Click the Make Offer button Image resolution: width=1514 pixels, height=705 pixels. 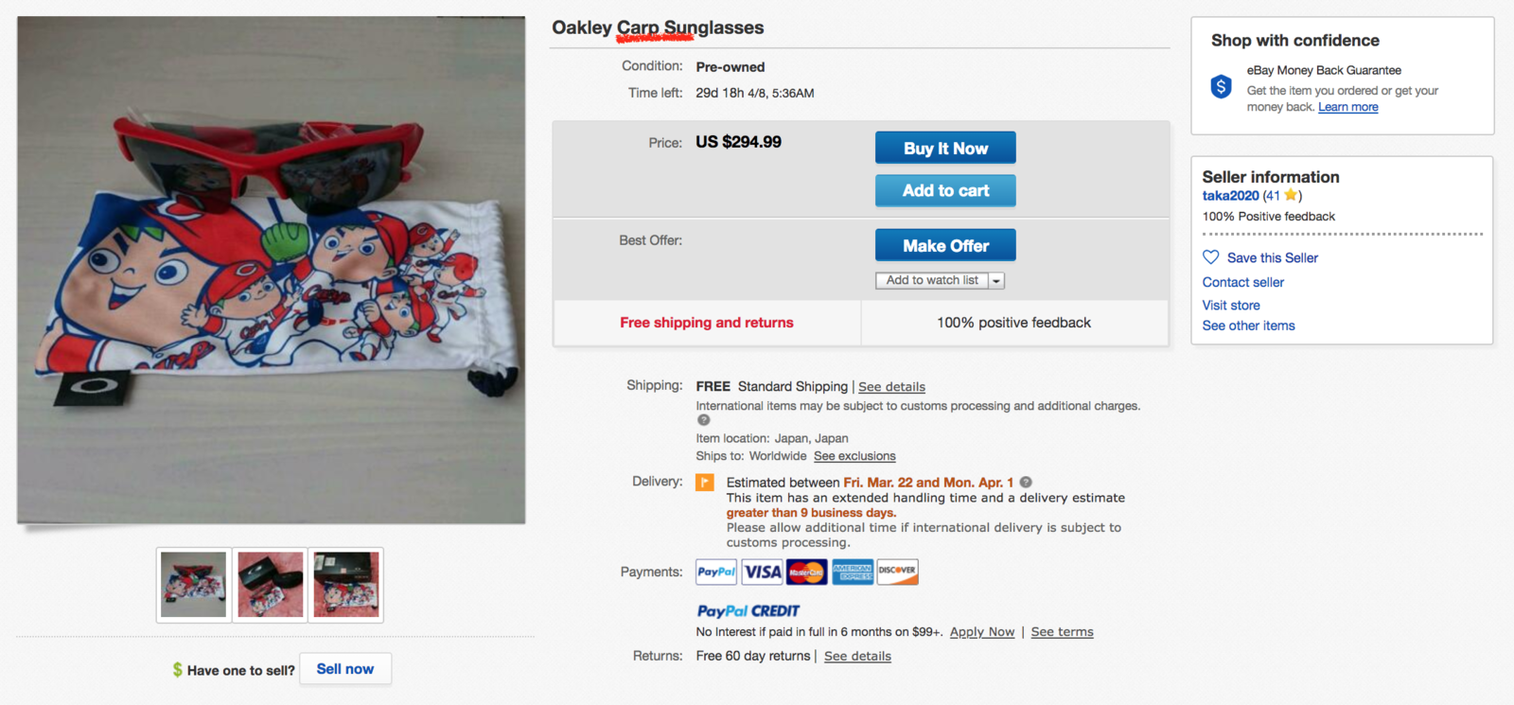(945, 245)
